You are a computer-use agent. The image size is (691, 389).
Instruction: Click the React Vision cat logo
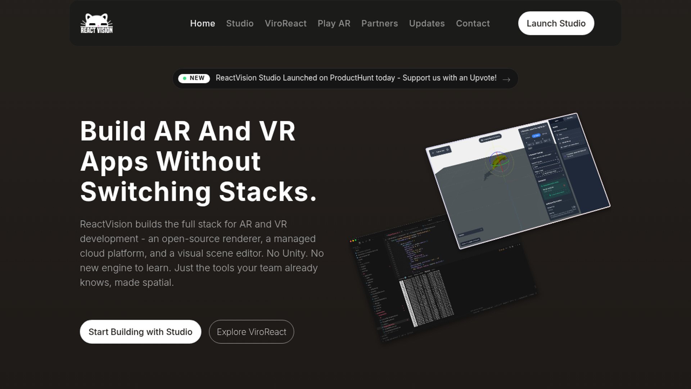(96, 23)
